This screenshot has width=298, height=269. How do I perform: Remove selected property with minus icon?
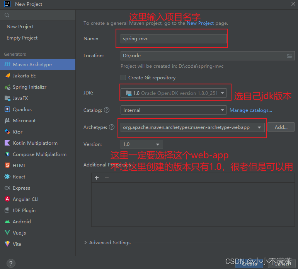pos(107,178)
